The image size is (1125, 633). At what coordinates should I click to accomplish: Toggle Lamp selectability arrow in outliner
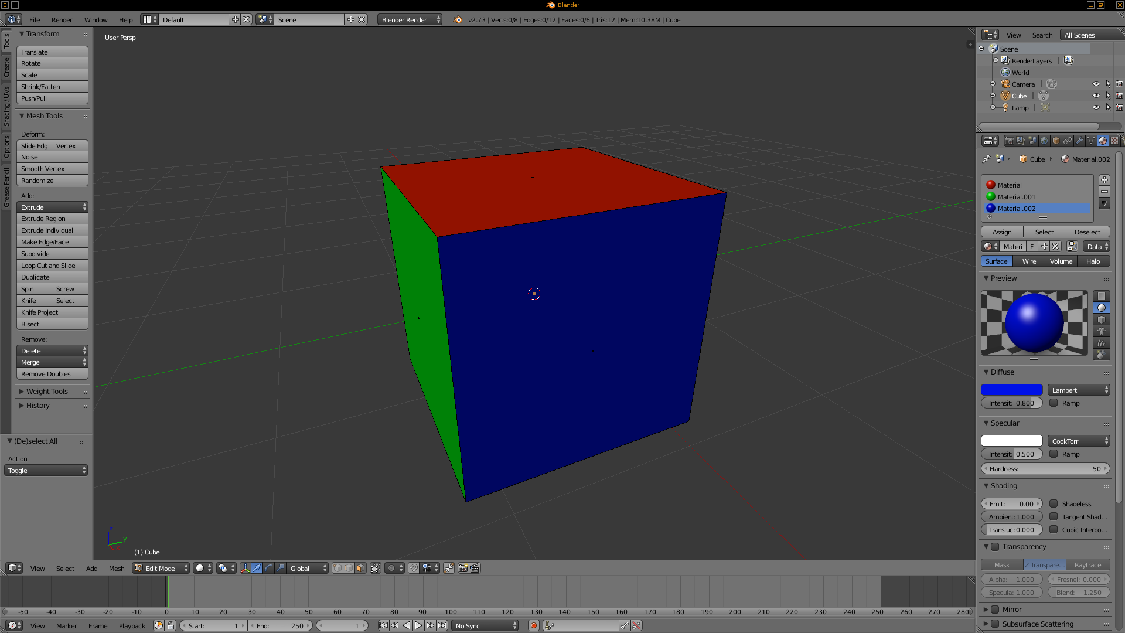tap(1108, 107)
